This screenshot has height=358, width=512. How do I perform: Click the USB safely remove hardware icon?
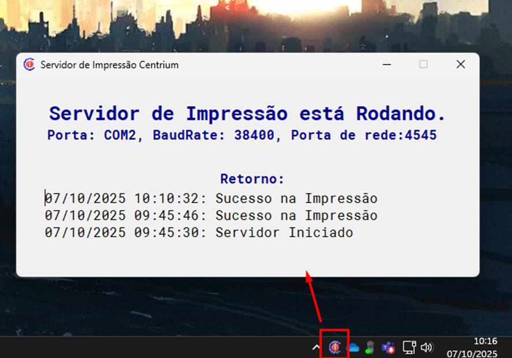[x=370, y=348]
